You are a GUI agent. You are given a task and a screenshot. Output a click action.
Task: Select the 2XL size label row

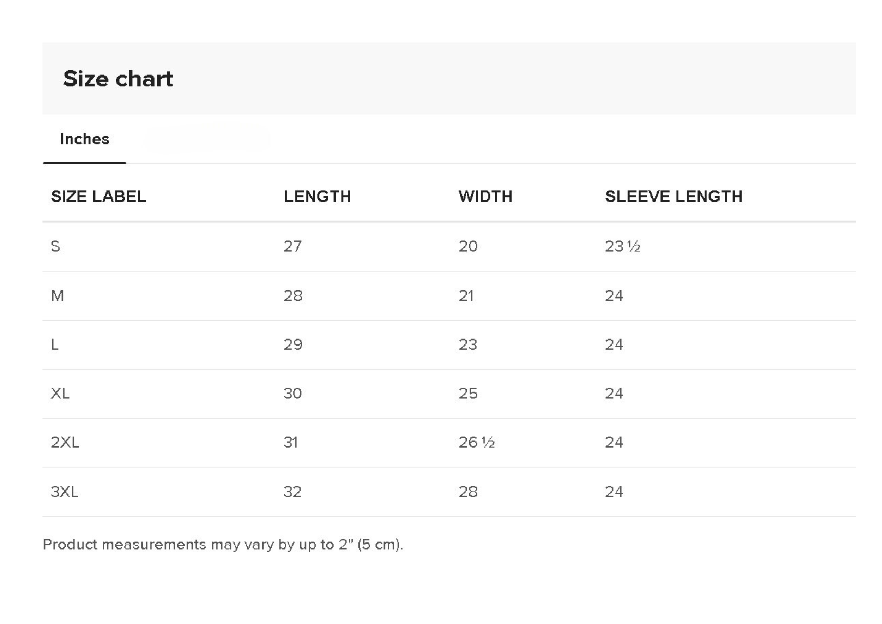pos(65,442)
